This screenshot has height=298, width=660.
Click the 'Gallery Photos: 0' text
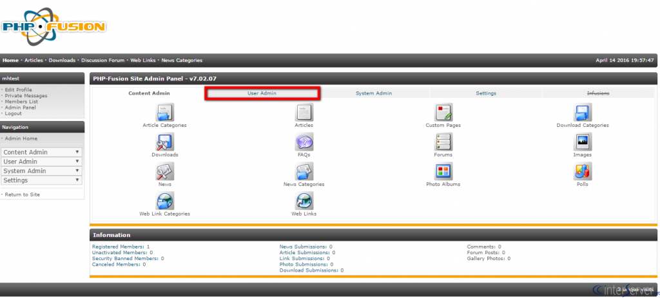pyautogui.click(x=489, y=259)
